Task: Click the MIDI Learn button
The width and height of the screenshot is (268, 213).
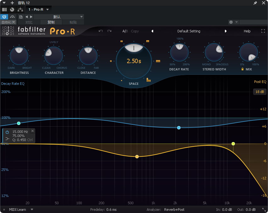Action: pos(17,210)
